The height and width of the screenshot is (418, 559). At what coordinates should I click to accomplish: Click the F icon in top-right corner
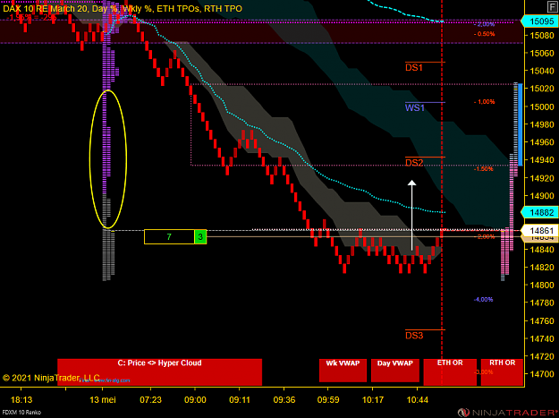click(x=552, y=5)
